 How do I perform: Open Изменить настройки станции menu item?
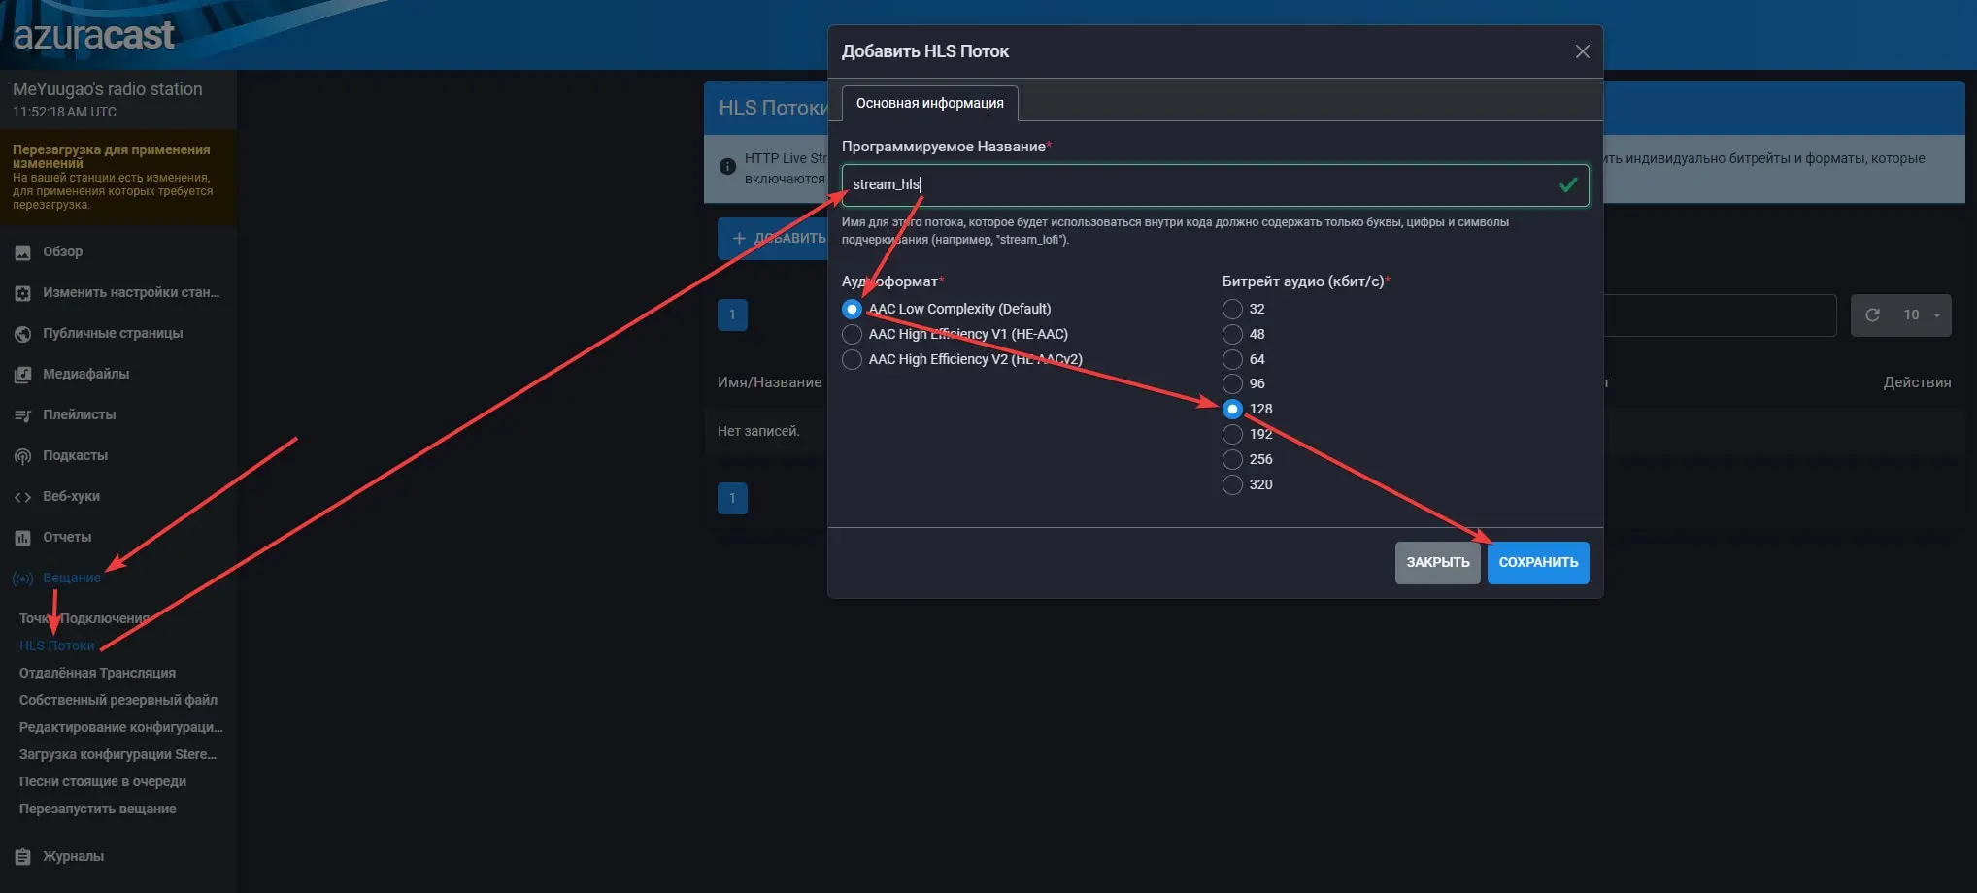click(x=131, y=293)
